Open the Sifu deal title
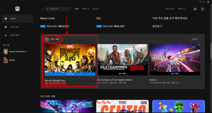 coord(98,18)
